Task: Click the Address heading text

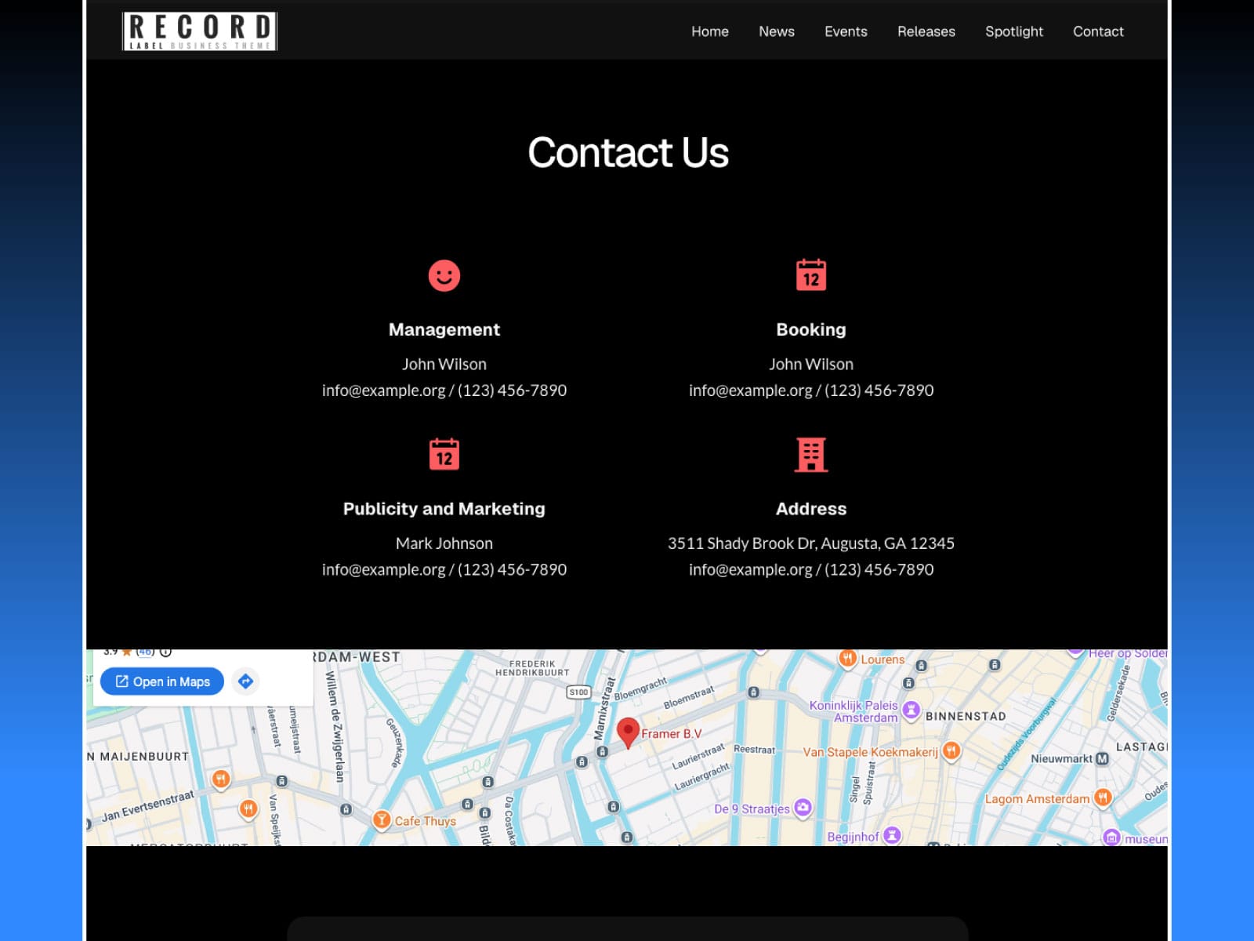Action: click(x=811, y=509)
